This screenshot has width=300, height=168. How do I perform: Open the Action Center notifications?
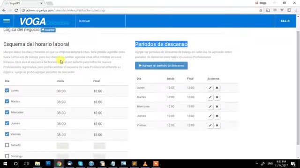click(x=293, y=164)
